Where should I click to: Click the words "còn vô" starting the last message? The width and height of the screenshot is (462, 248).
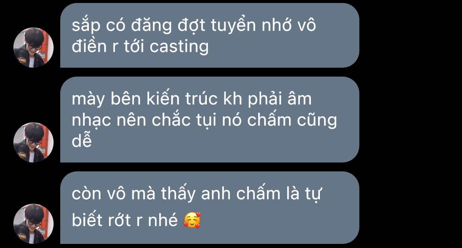[96, 194]
